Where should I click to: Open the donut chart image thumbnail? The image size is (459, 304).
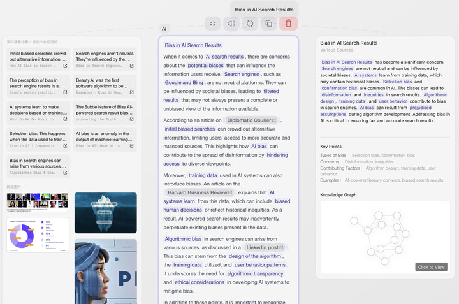point(38,235)
